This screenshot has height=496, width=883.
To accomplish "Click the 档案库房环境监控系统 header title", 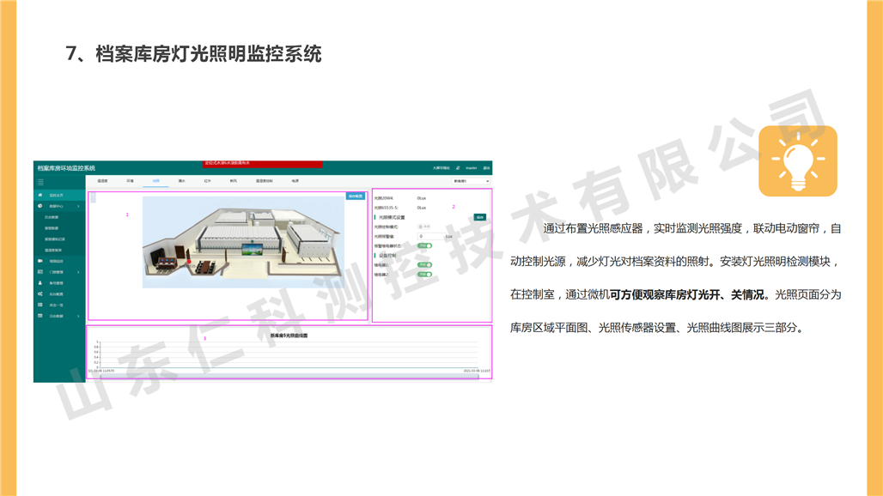I will [66, 168].
